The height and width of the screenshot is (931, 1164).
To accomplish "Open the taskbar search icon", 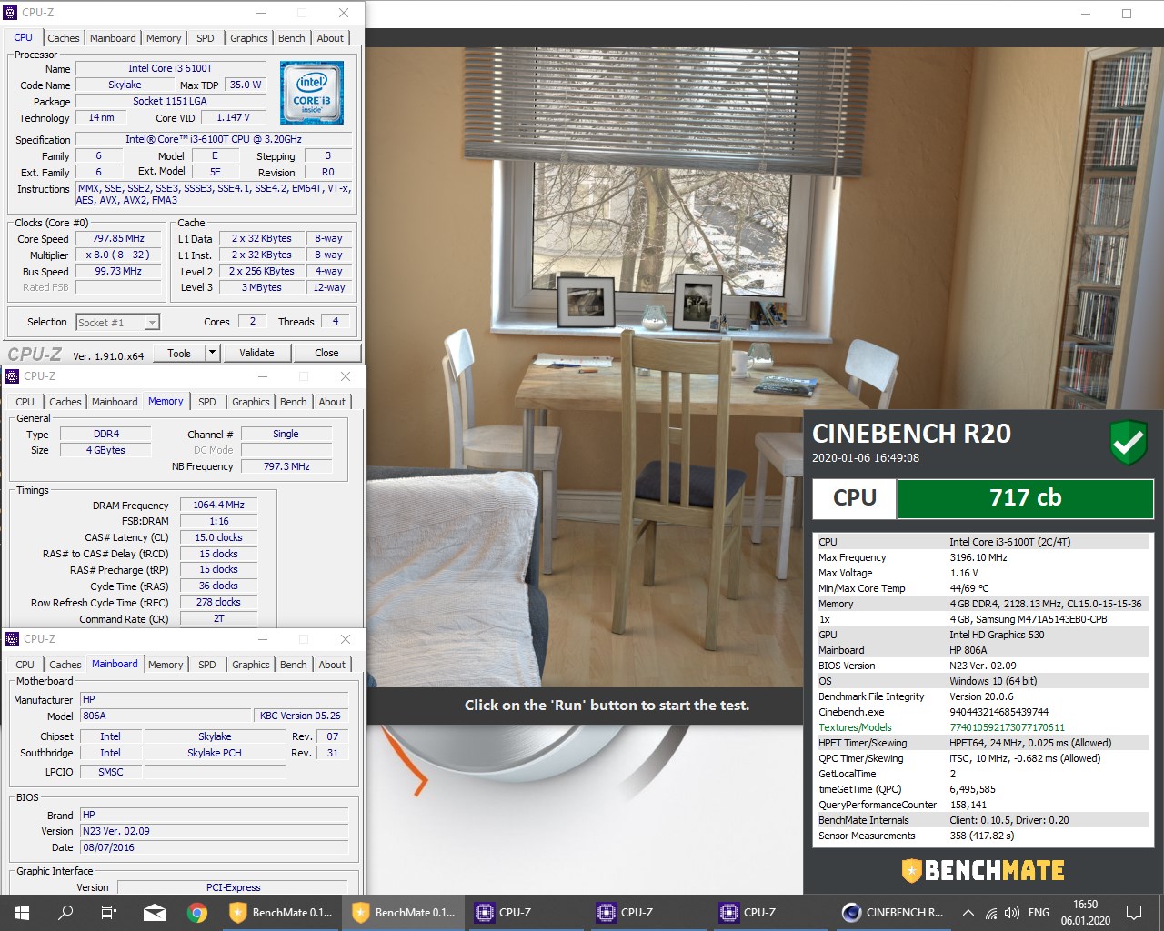I will [65, 913].
